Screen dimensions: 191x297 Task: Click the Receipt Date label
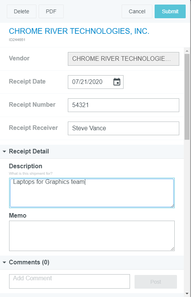27,81
